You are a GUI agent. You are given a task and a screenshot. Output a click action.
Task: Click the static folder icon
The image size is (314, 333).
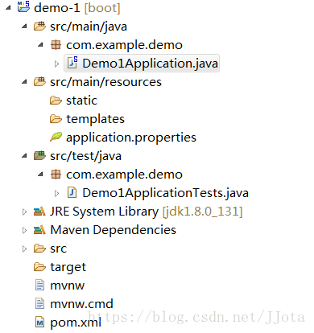pyautogui.click(x=56, y=101)
